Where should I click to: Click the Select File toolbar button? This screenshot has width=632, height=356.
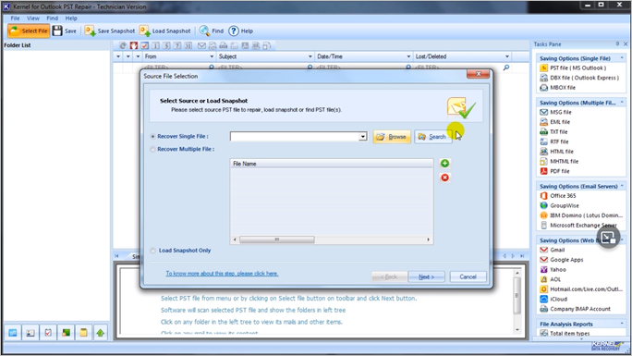click(29, 31)
